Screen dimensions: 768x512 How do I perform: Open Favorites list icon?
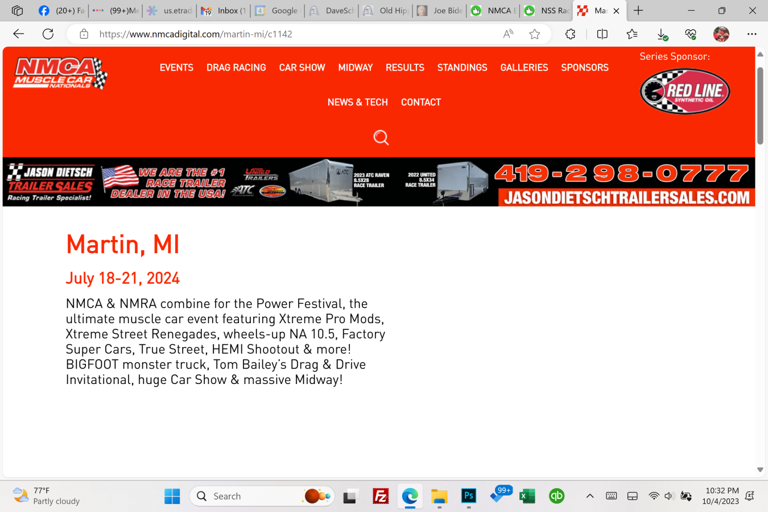pos(632,34)
